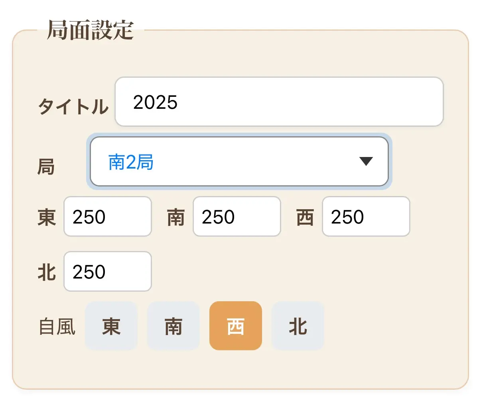Click the dropdown arrow next to 南2局
The image size is (481, 414).
(x=366, y=162)
